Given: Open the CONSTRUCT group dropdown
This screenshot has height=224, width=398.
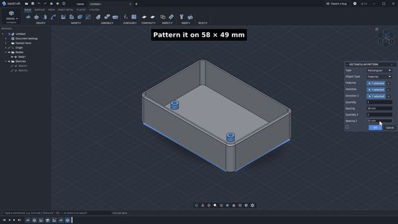Looking at the screenshot, I should [x=148, y=23].
